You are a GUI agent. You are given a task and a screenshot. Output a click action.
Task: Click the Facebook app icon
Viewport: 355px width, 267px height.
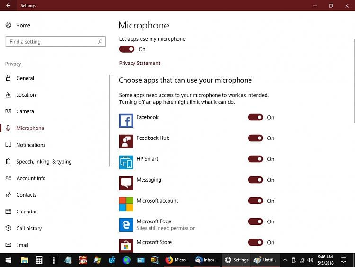126,120
